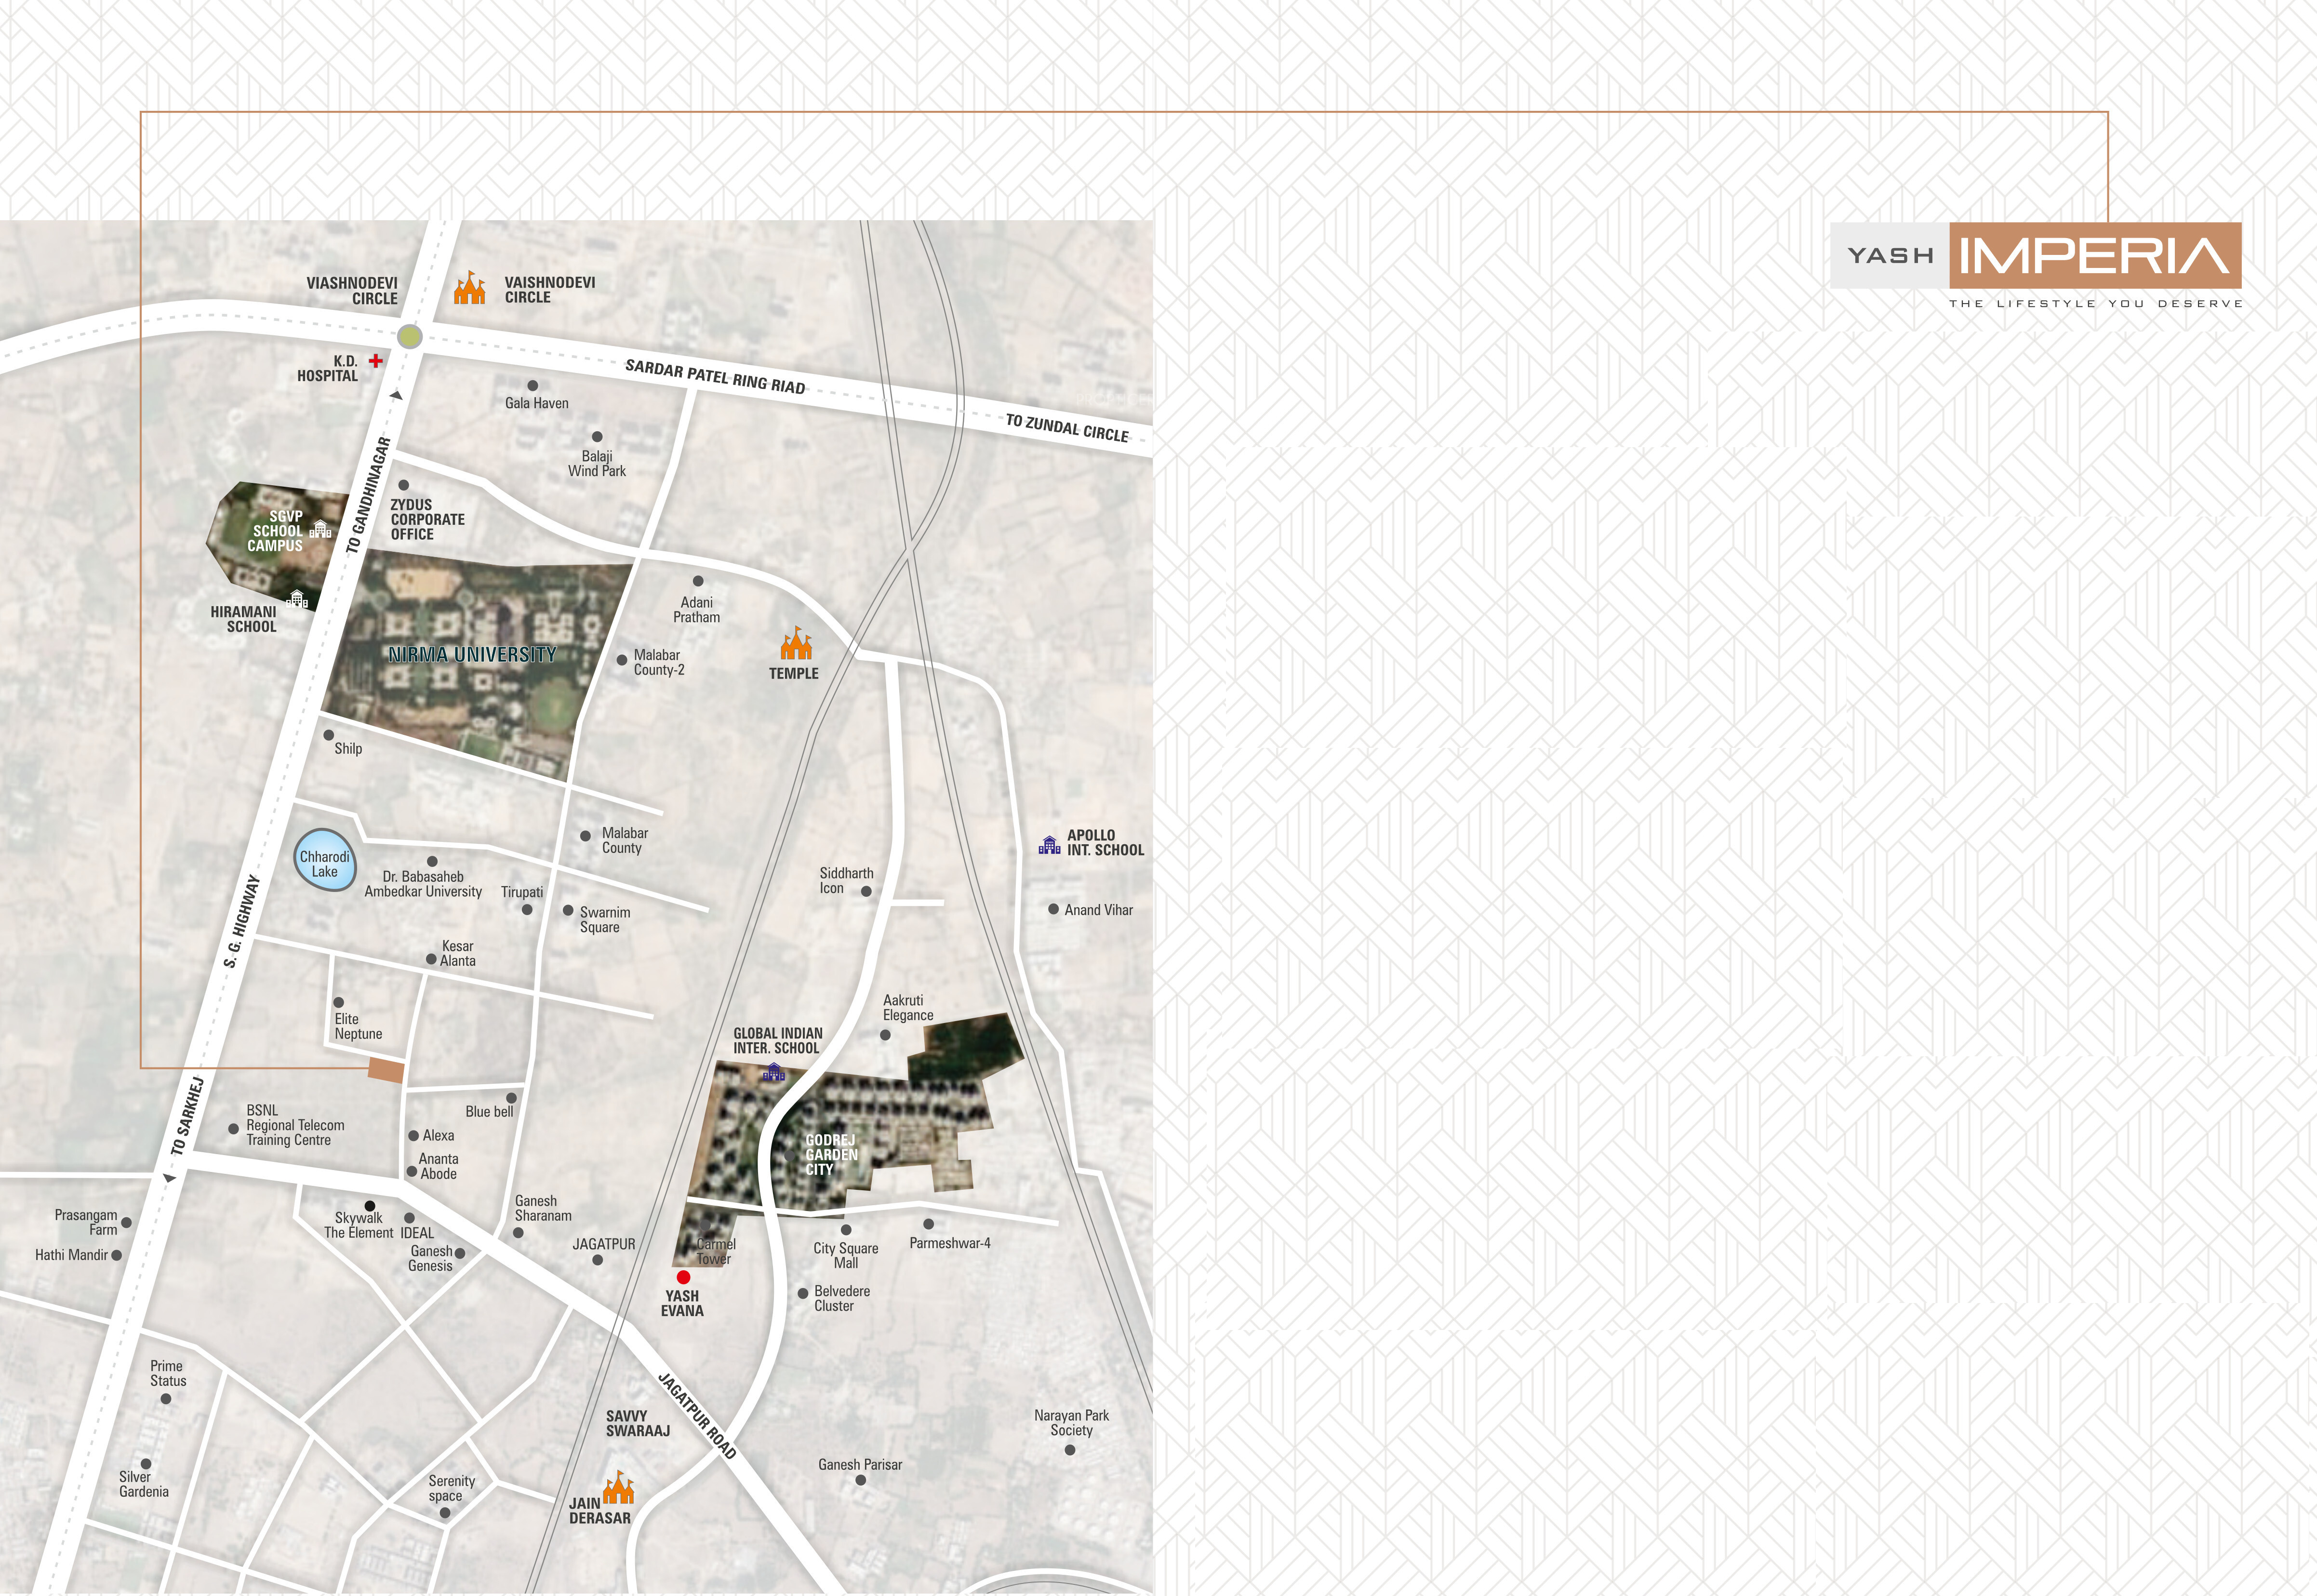The width and height of the screenshot is (2317, 1596).
Task: Click the Nirma University label
Action: coord(472,654)
